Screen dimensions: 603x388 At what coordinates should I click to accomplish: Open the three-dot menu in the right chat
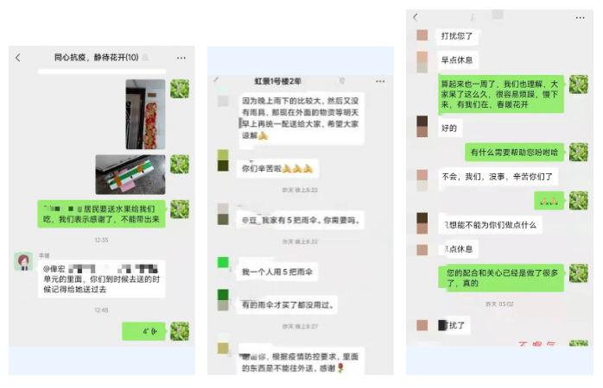point(580,17)
